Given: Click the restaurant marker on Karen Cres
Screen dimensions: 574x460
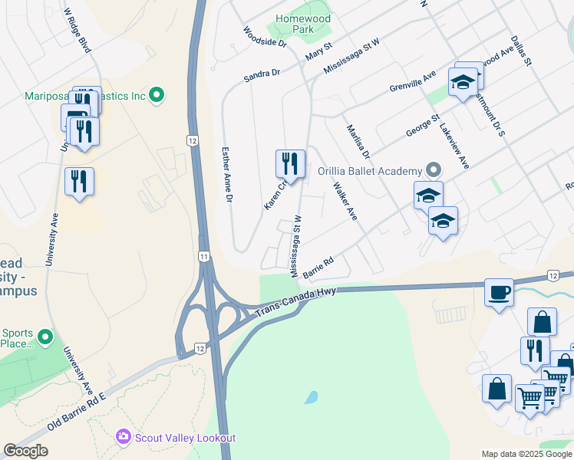Looking at the screenshot, I should coord(290,163).
